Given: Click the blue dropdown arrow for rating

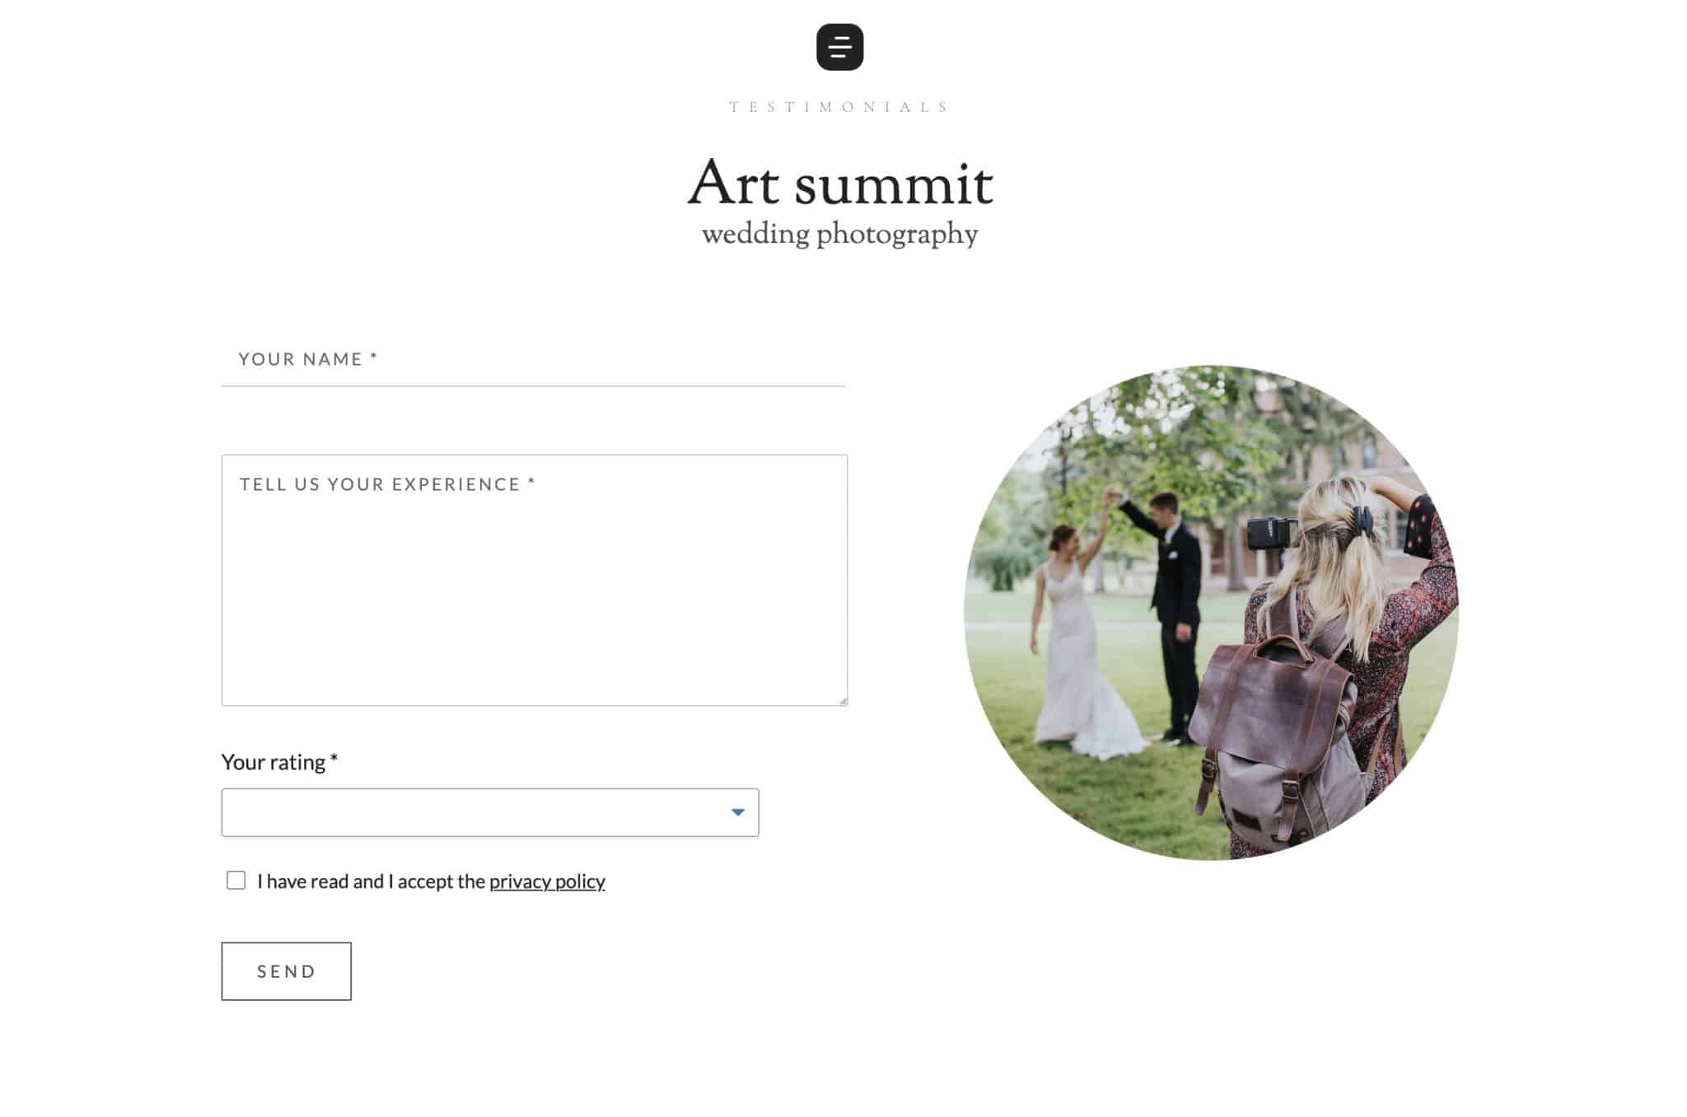Looking at the screenshot, I should tap(736, 812).
